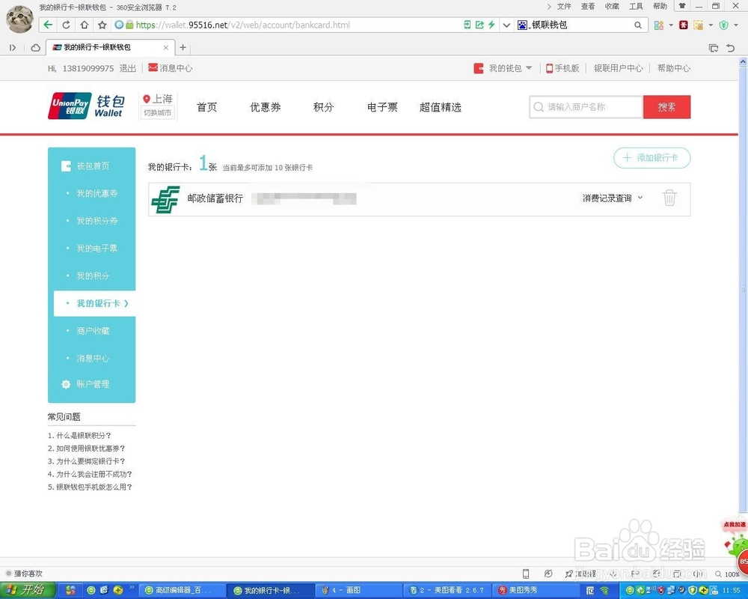The width and height of the screenshot is (748, 599).
Task: Open 帮助中心 link
Action: [x=674, y=68]
